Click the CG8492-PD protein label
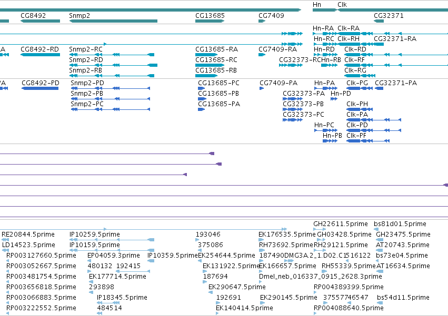Screen dimensions: 448x316 coord(41,83)
